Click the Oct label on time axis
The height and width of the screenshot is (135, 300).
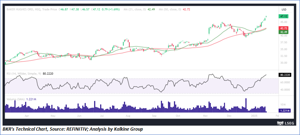pos(178,116)
